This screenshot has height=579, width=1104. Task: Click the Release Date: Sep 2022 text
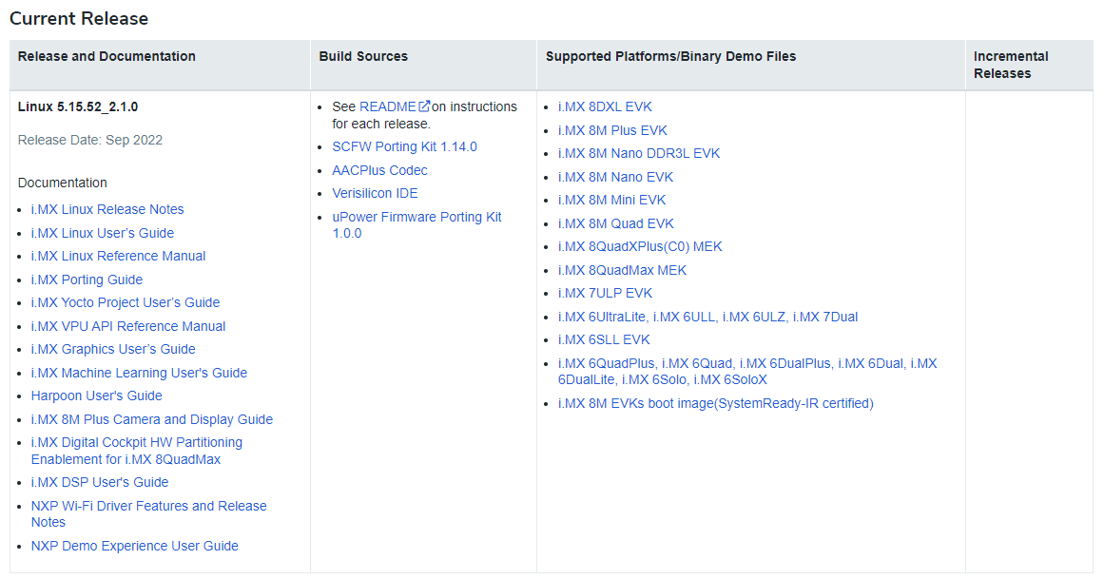(x=90, y=140)
